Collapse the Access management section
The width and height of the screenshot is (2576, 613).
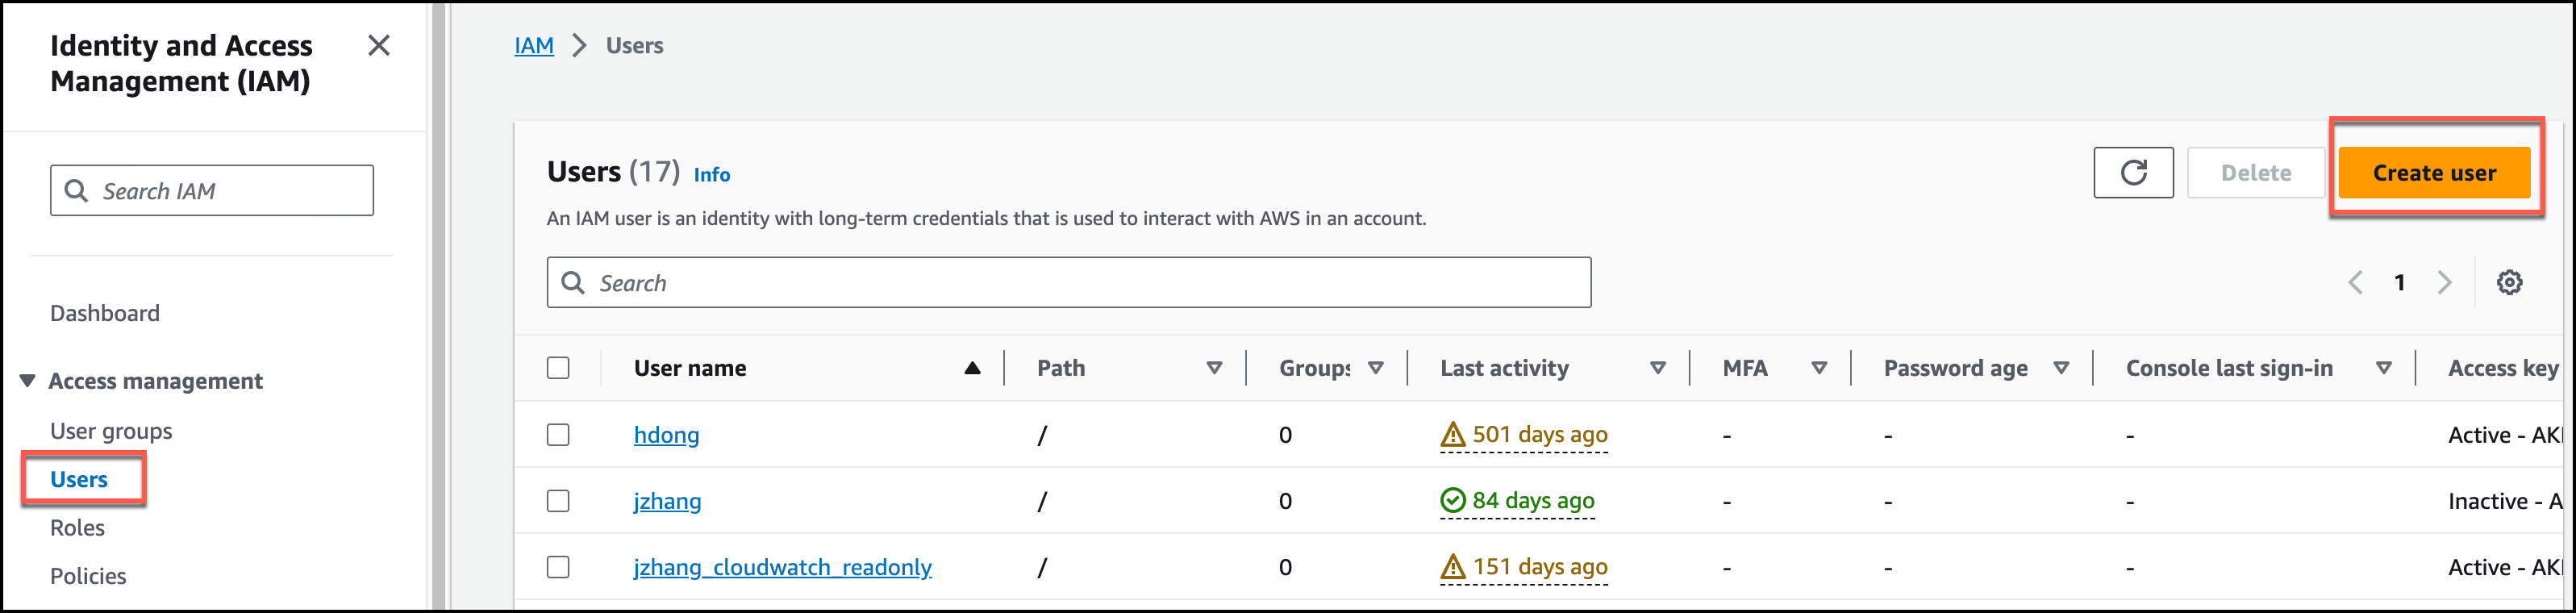(28, 381)
